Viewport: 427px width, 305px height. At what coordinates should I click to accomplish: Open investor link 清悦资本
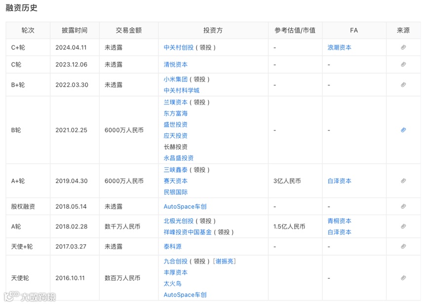175,65
